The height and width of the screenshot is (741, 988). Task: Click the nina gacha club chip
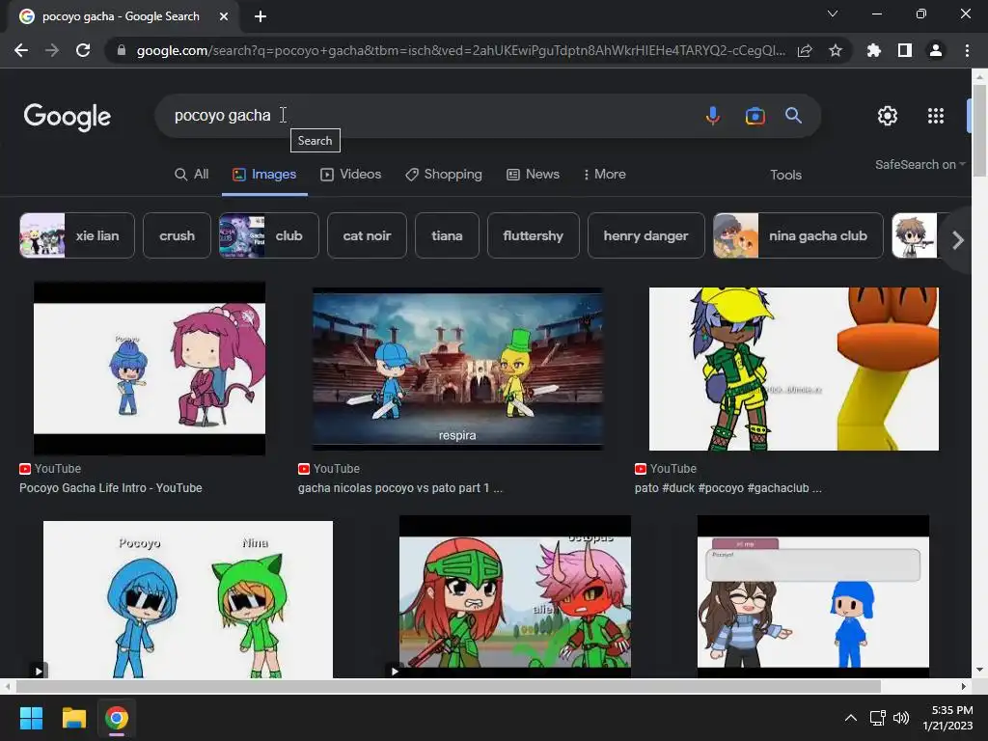[798, 235]
